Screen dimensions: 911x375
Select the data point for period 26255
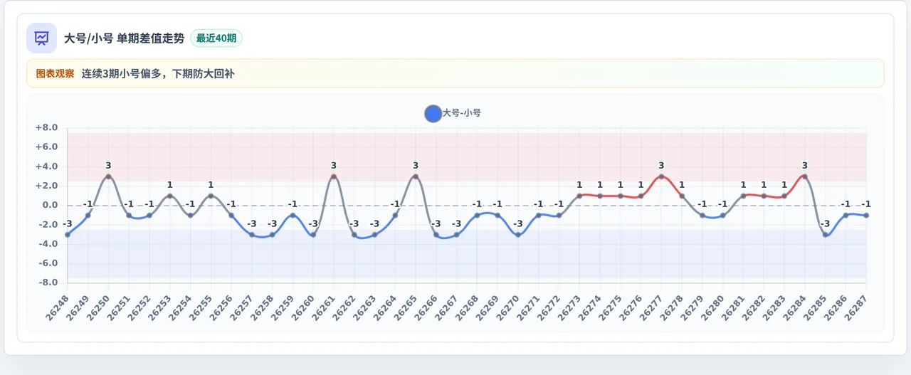click(211, 196)
